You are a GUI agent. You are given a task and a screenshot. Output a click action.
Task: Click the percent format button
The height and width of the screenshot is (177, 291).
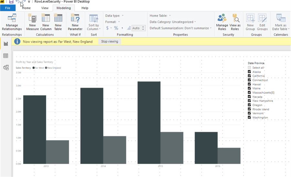(116, 28)
